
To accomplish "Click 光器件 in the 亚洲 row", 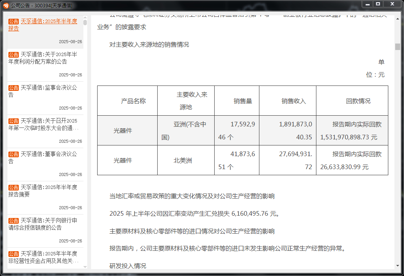I will coord(127,131).
